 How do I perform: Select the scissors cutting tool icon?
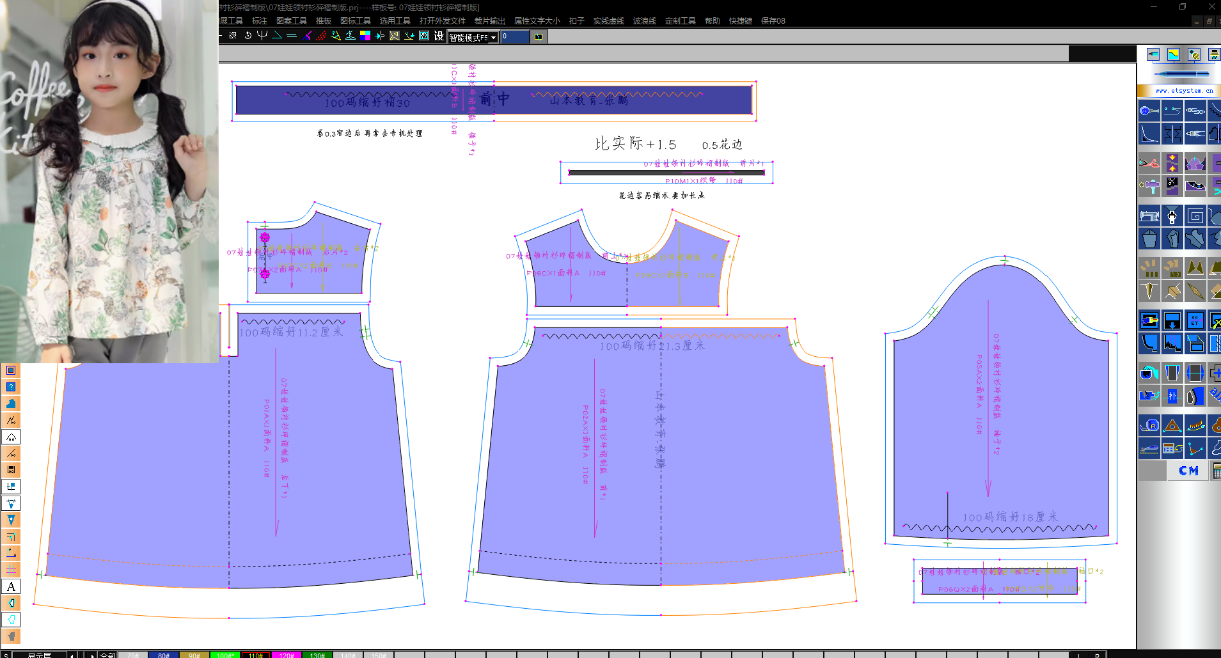tap(1149, 162)
